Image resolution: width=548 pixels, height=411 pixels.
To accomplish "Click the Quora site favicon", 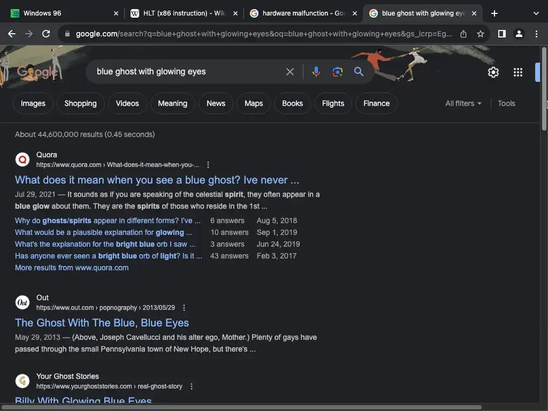I will [22, 159].
